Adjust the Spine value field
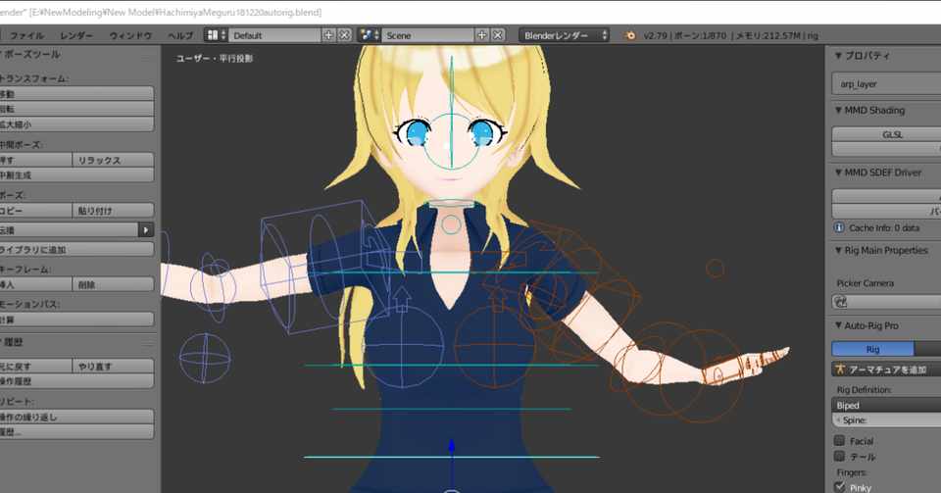Image resolution: width=941 pixels, height=493 pixels. (x=886, y=420)
